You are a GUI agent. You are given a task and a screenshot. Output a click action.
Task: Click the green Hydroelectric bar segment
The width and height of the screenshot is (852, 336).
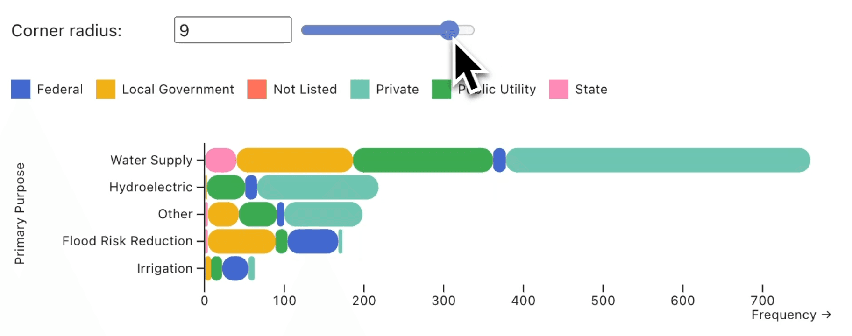[226, 187]
